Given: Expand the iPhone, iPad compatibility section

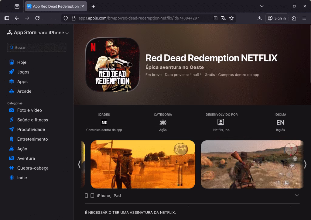Looking at the screenshot, I should (x=296, y=195).
